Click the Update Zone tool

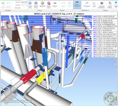(x=36, y=5)
